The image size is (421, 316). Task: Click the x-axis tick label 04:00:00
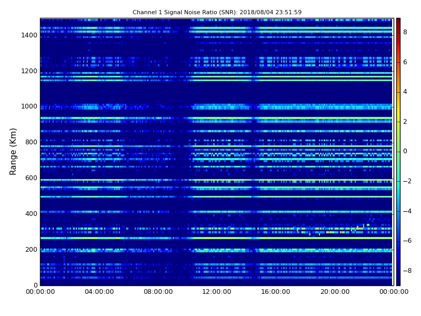tap(99, 292)
